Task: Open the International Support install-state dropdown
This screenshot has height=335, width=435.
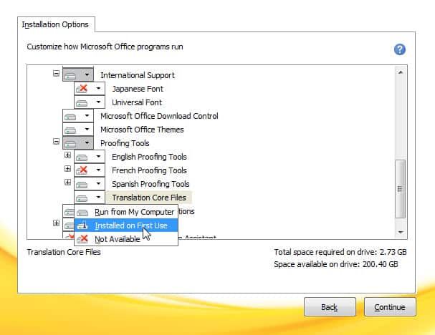Action: 78,74
